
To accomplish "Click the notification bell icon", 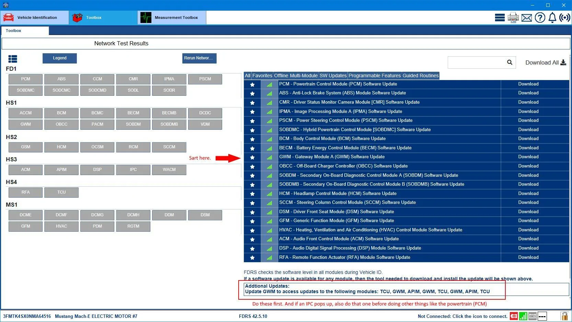I will (552, 18).
